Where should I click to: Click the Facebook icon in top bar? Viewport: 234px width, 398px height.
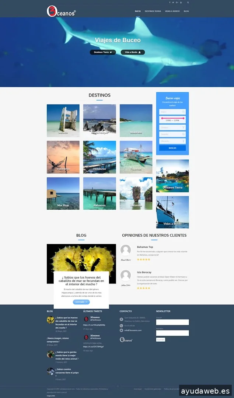click(x=170, y=3)
